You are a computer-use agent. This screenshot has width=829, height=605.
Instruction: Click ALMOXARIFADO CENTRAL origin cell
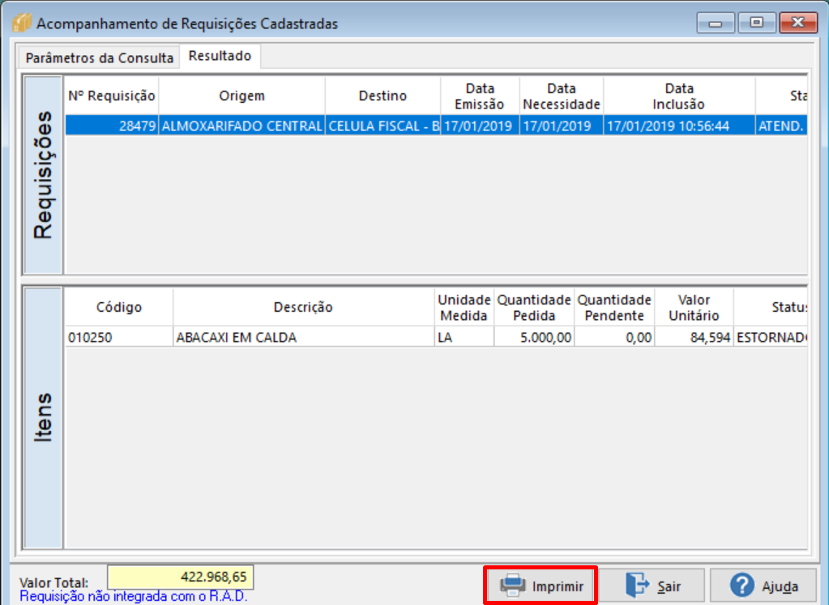coord(241,126)
